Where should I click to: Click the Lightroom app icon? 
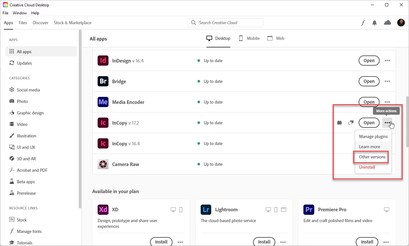pyautogui.click(x=206, y=210)
